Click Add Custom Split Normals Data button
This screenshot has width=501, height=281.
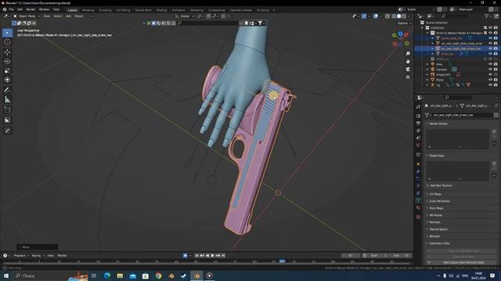tap(463, 262)
